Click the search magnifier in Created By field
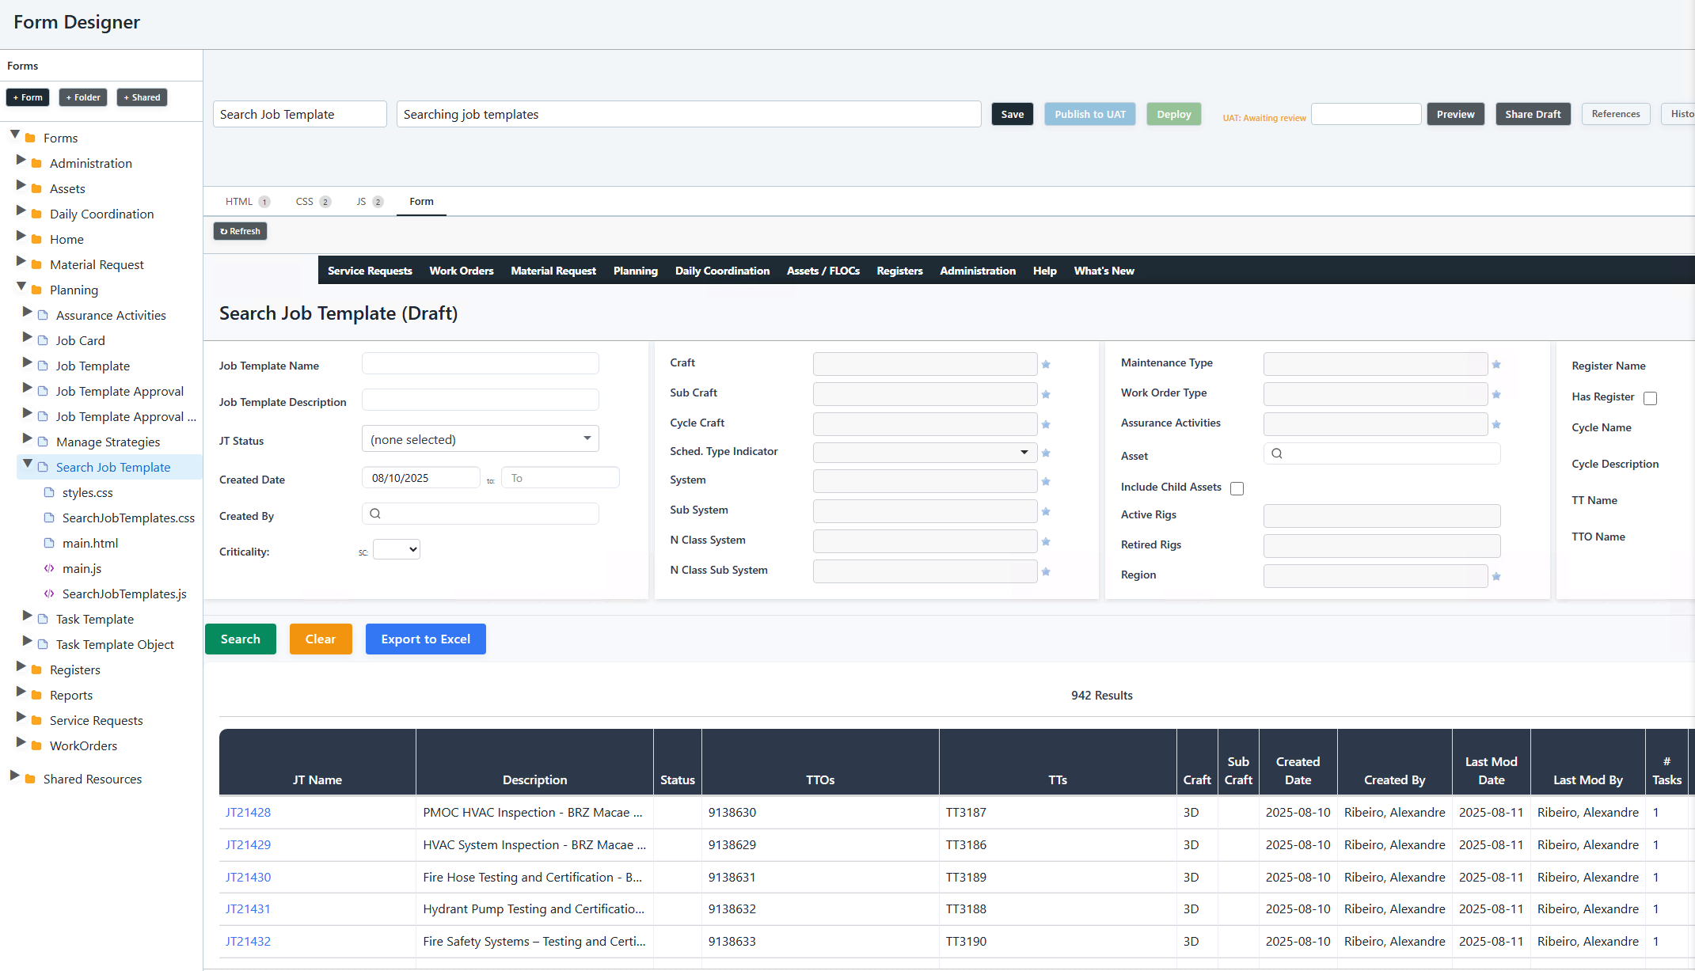 [376, 514]
